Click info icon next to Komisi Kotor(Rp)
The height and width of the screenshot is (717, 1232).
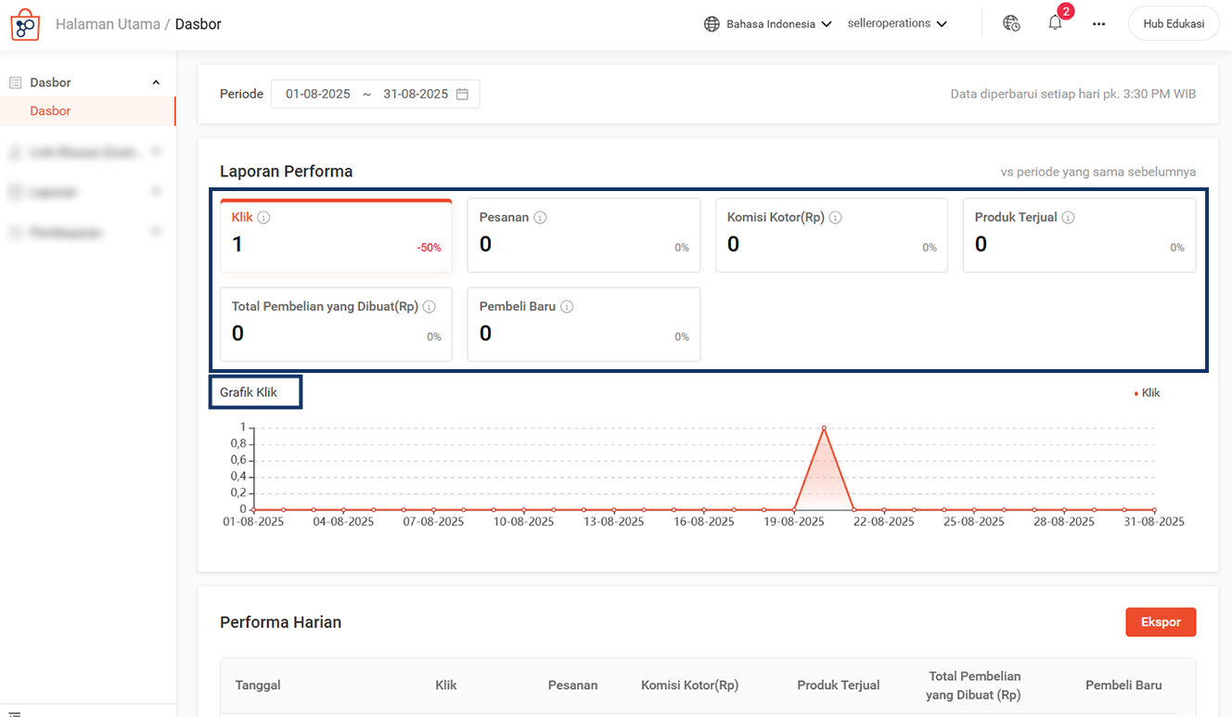pos(835,217)
